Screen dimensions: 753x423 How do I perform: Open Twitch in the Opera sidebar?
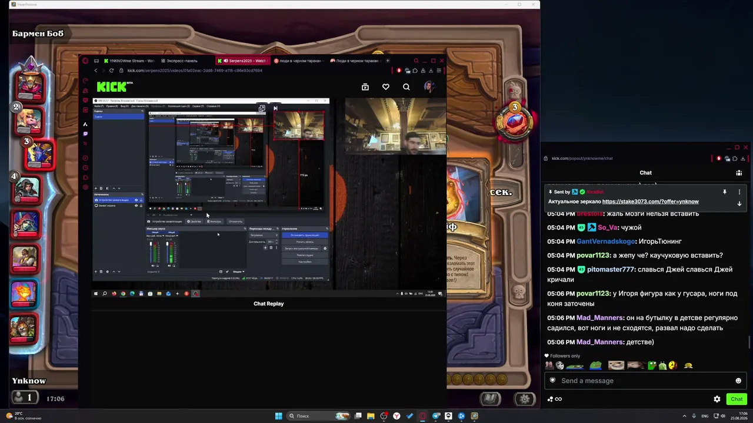85,134
